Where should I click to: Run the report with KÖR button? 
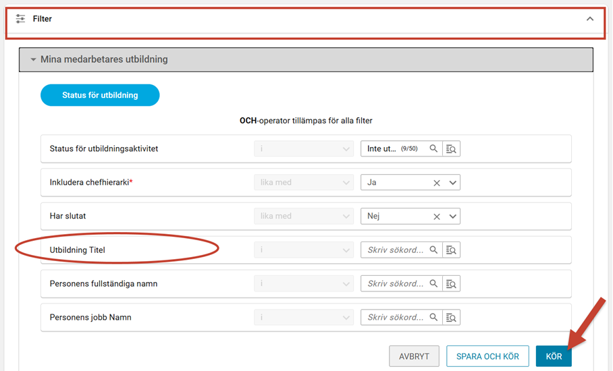click(x=554, y=356)
